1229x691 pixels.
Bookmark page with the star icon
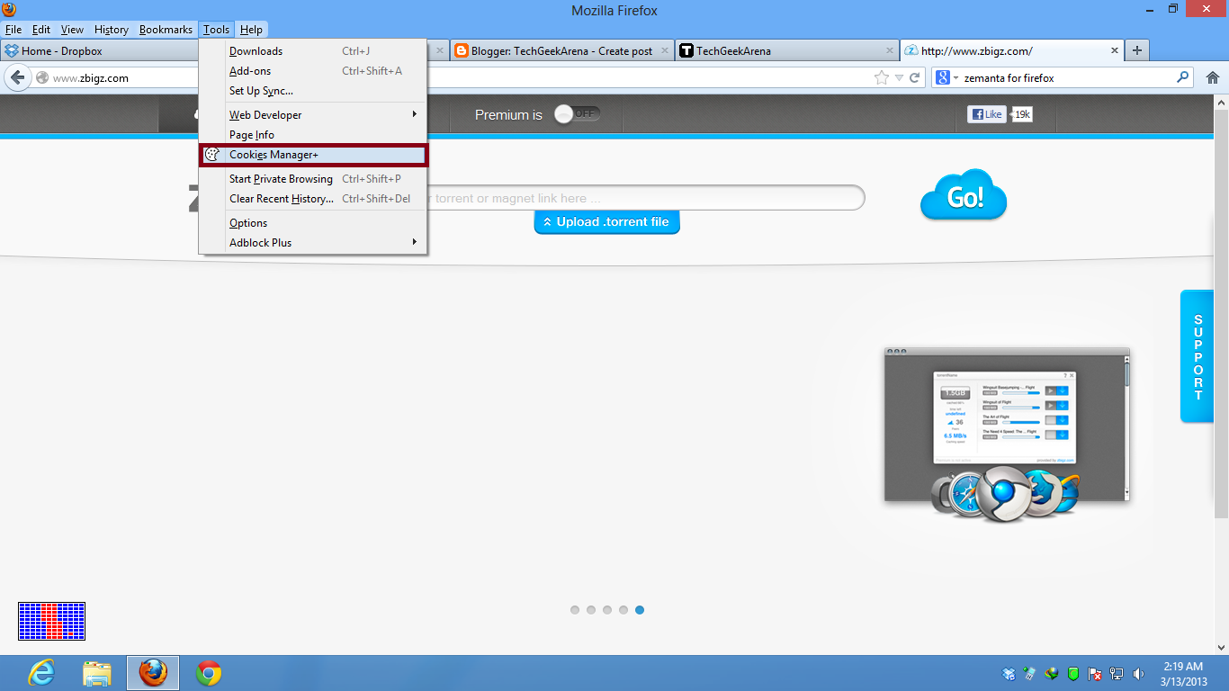point(882,78)
